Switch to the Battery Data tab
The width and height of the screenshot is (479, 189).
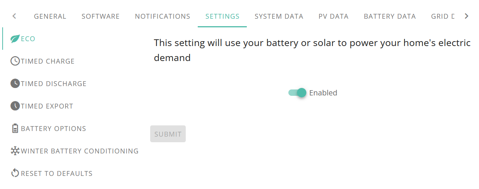[390, 16]
